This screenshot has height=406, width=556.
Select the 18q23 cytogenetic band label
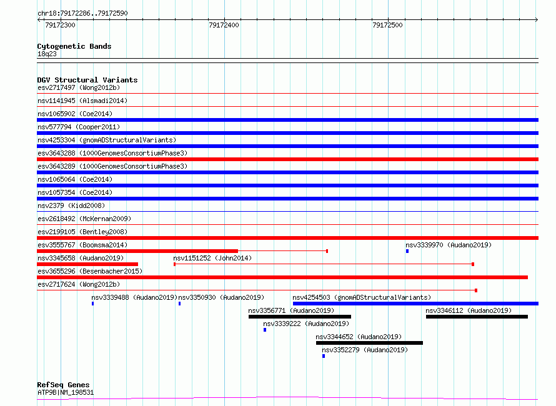pos(47,54)
